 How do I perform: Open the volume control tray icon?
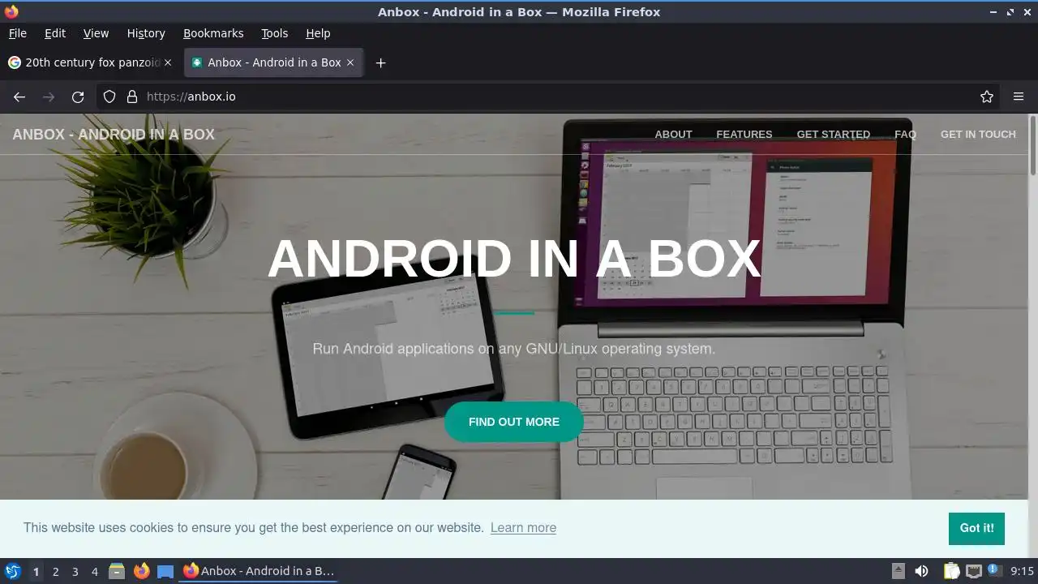point(921,571)
